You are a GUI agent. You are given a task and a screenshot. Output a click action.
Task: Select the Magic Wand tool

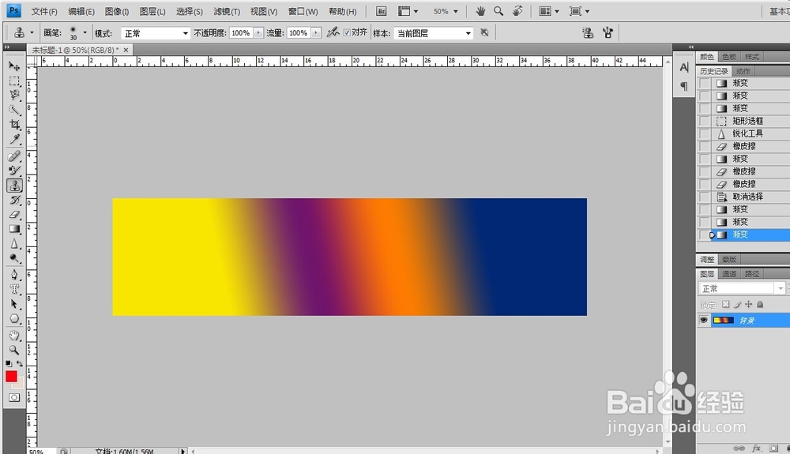14,110
